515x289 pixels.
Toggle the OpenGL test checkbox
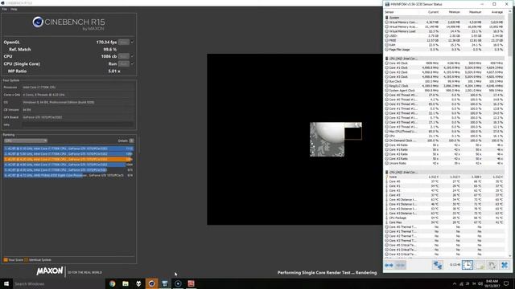coord(132,42)
